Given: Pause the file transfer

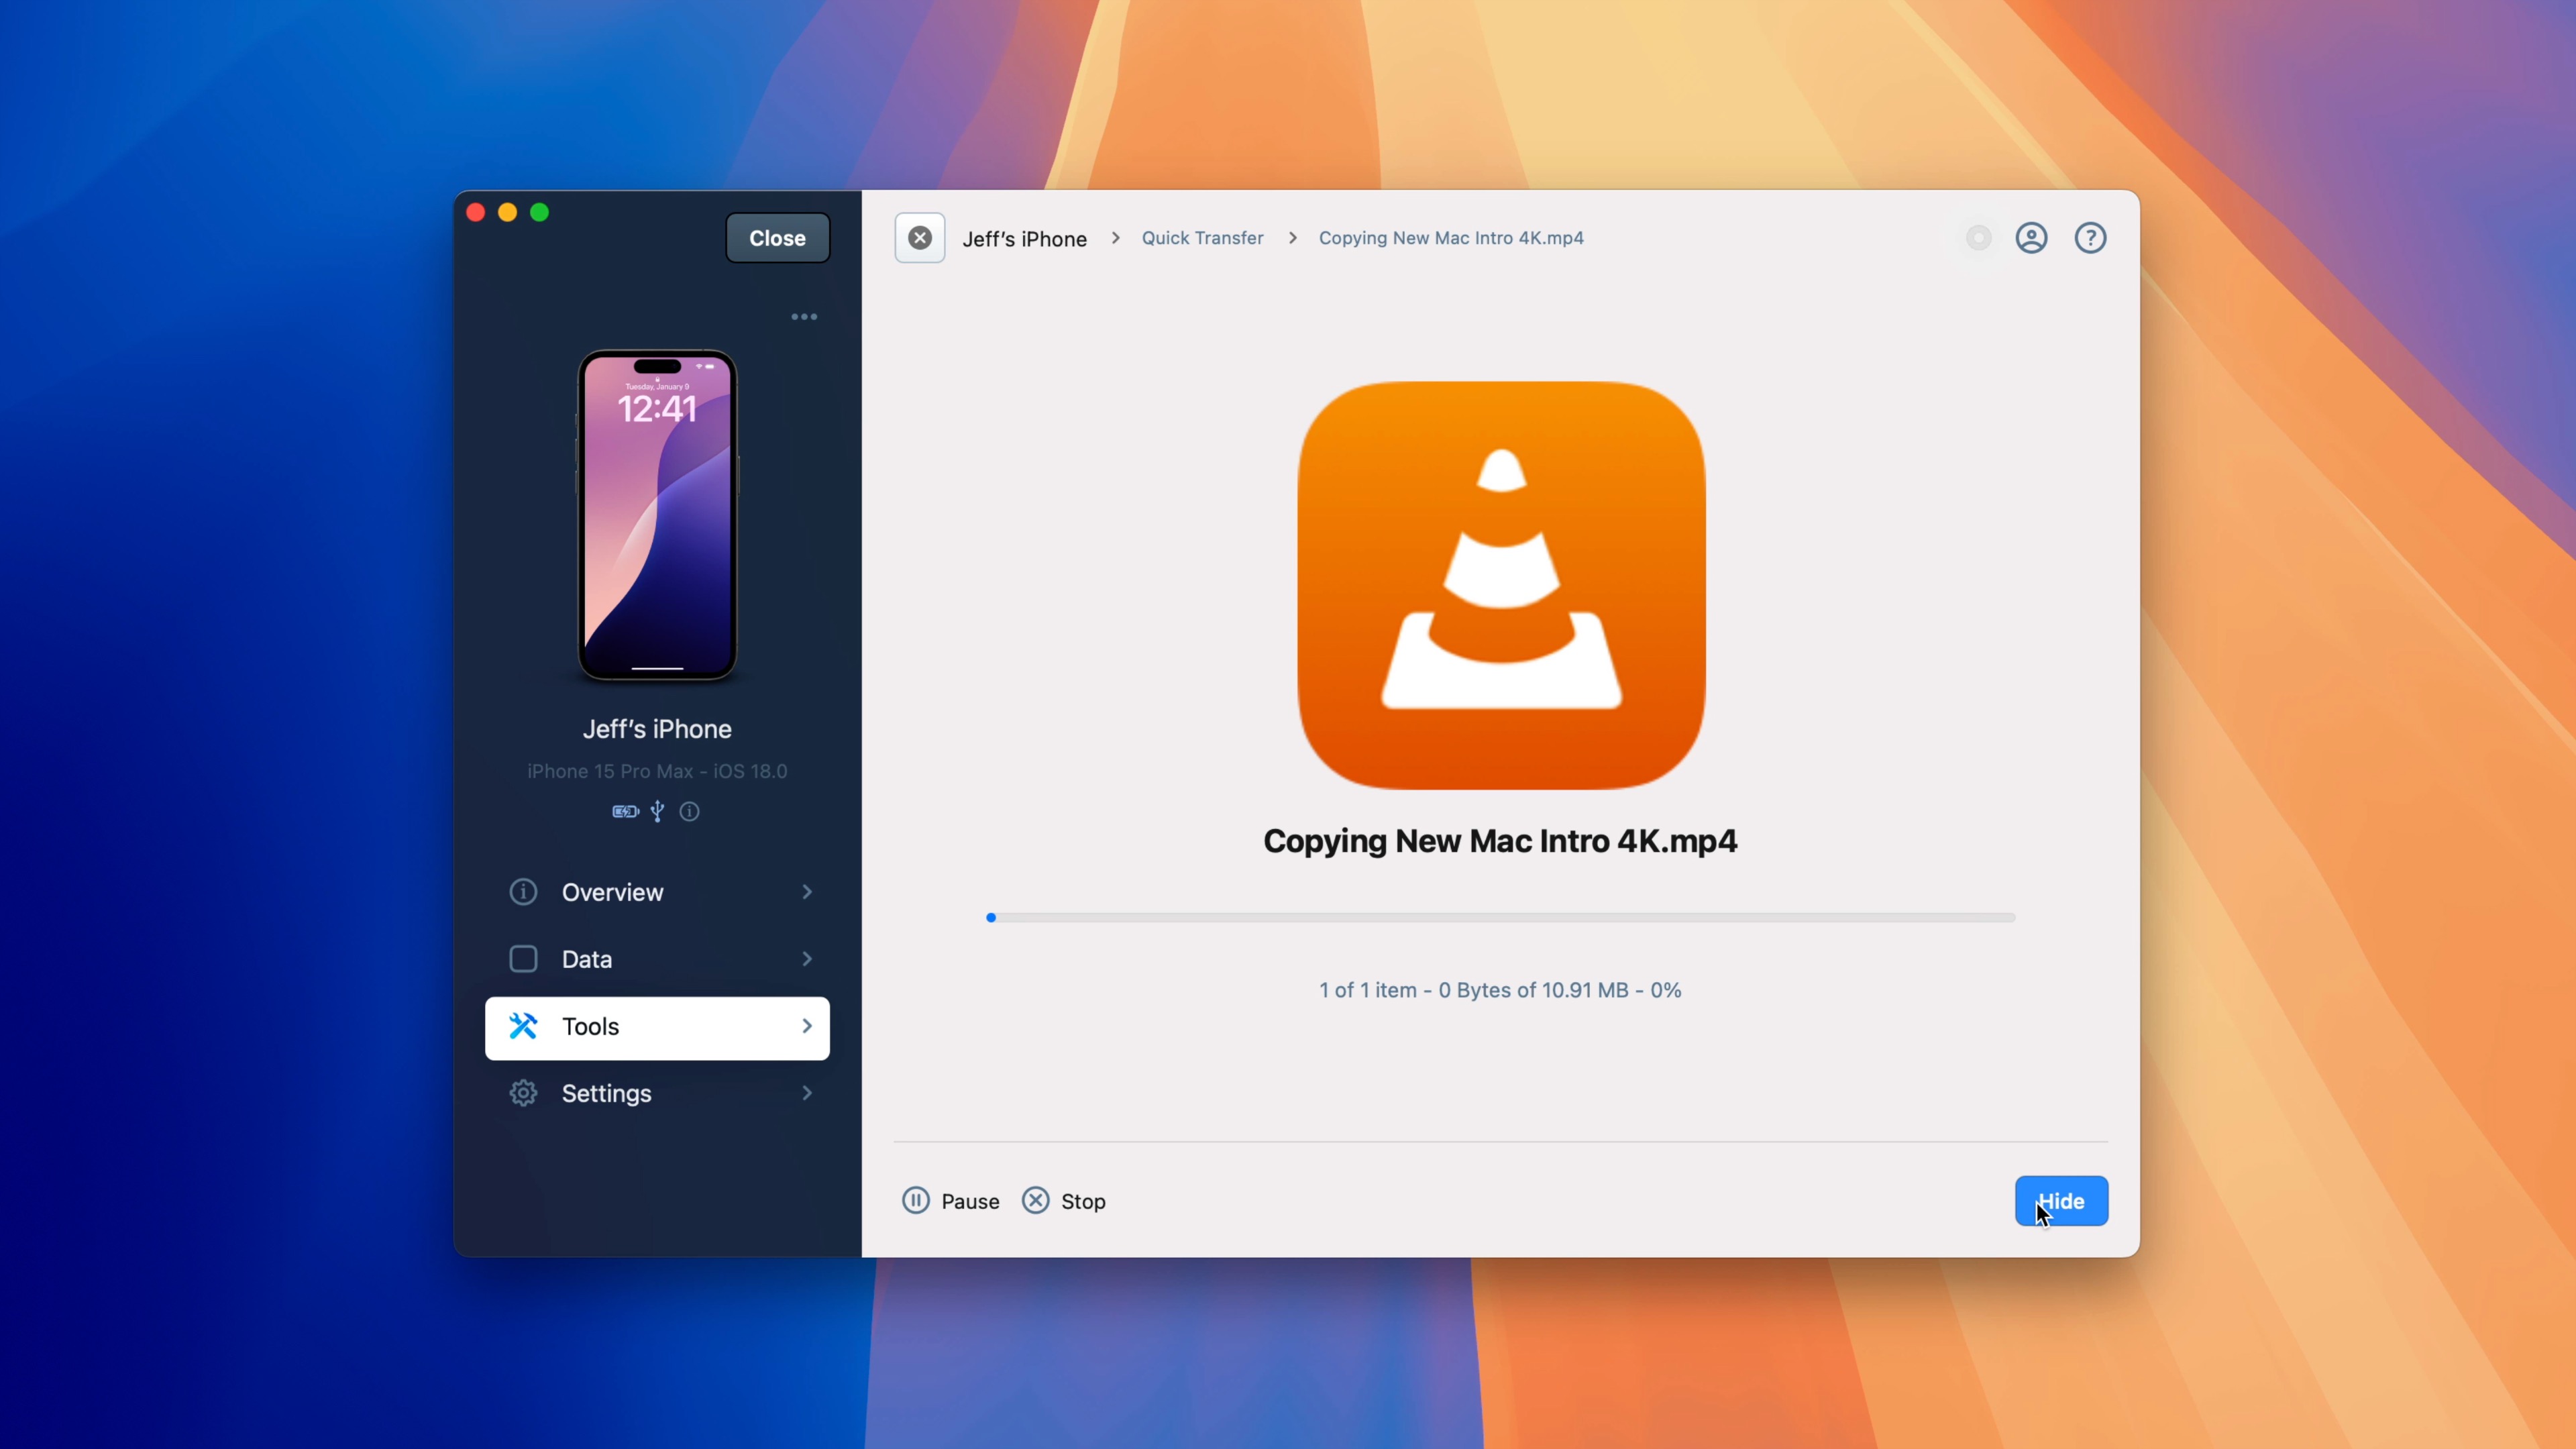Looking at the screenshot, I should pos(949,1200).
